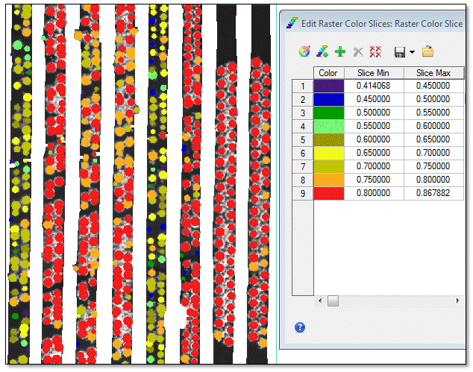The height and width of the screenshot is (372, 473).
Task: Select blue color swatch in row 2
Action: [x=329, y=99]
